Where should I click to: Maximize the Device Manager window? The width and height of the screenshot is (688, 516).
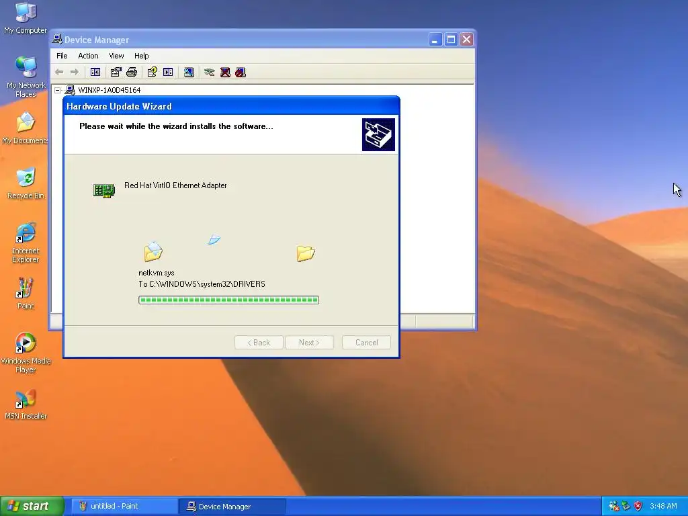tap(451, 40)
